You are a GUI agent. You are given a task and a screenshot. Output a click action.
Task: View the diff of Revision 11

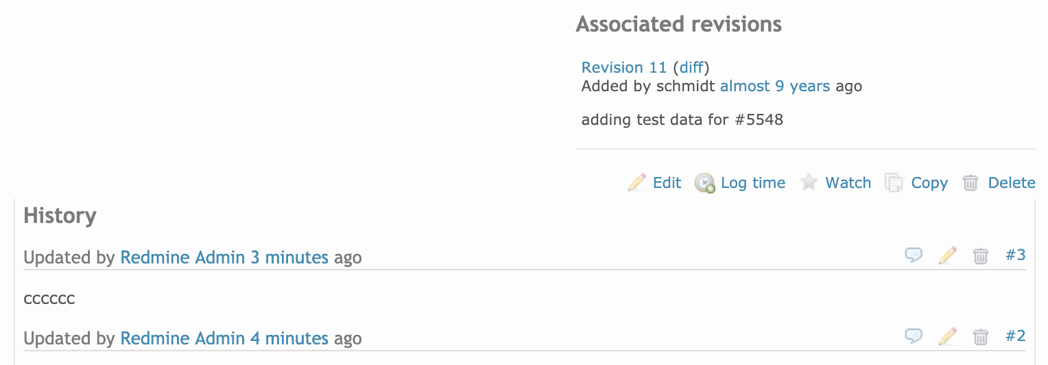pyautogui.click(x=691, y=67)
